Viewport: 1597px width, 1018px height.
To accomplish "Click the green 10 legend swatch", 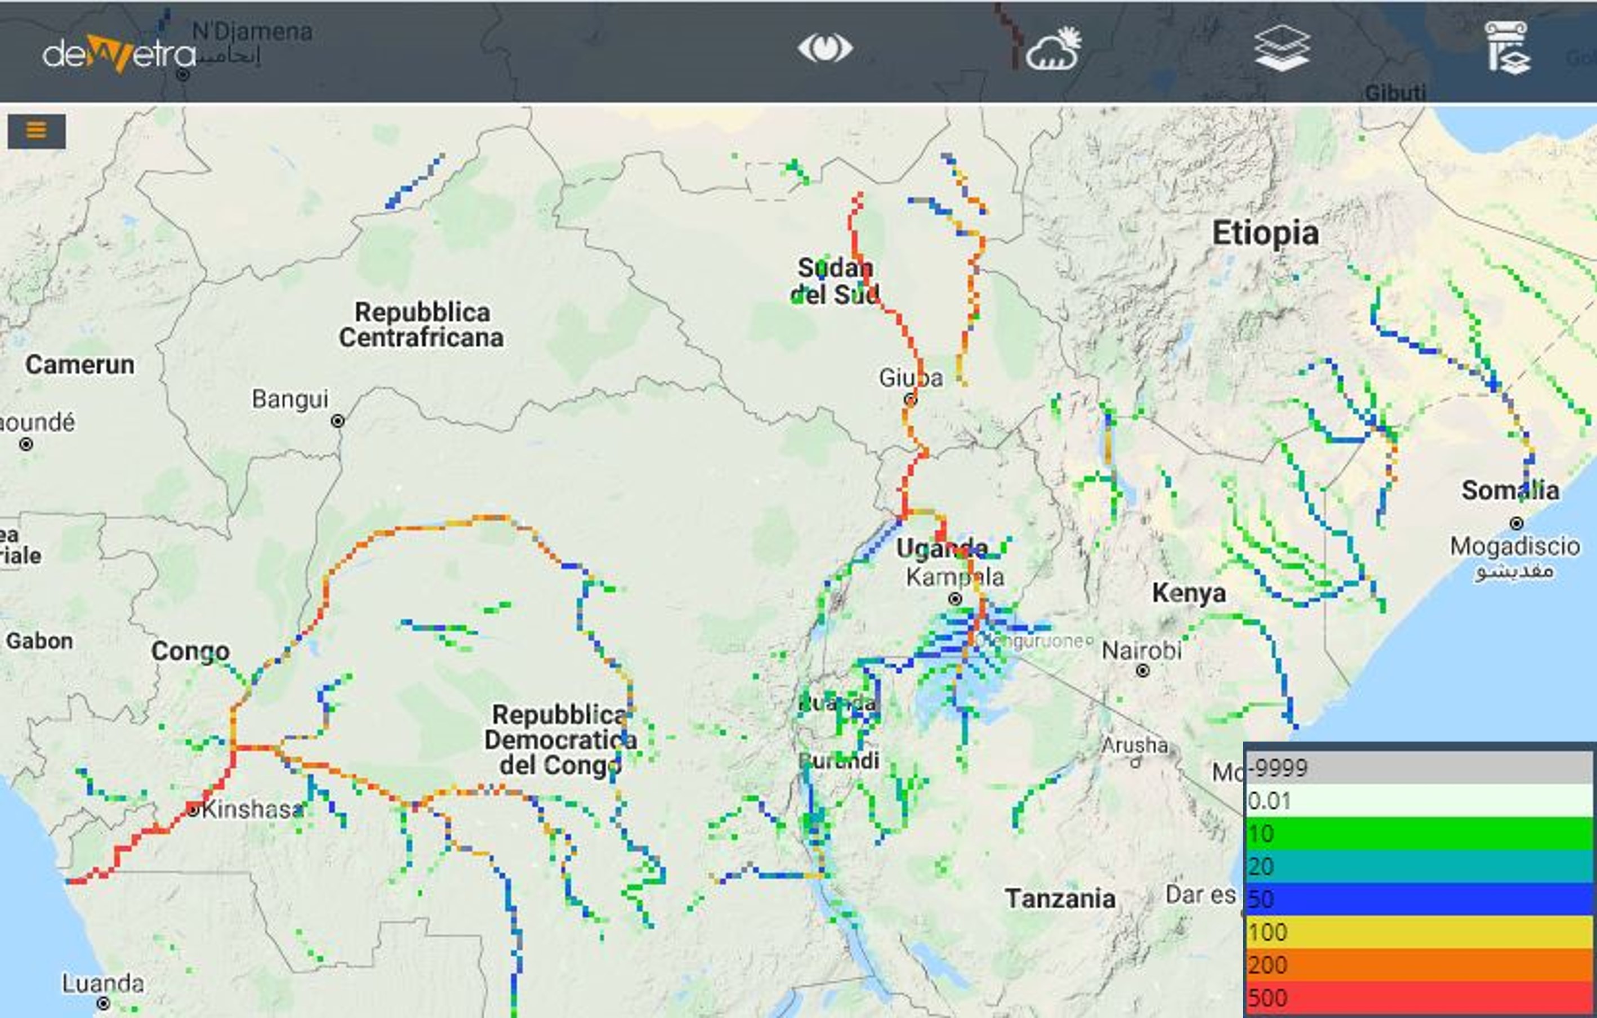I will point(1419,834).
